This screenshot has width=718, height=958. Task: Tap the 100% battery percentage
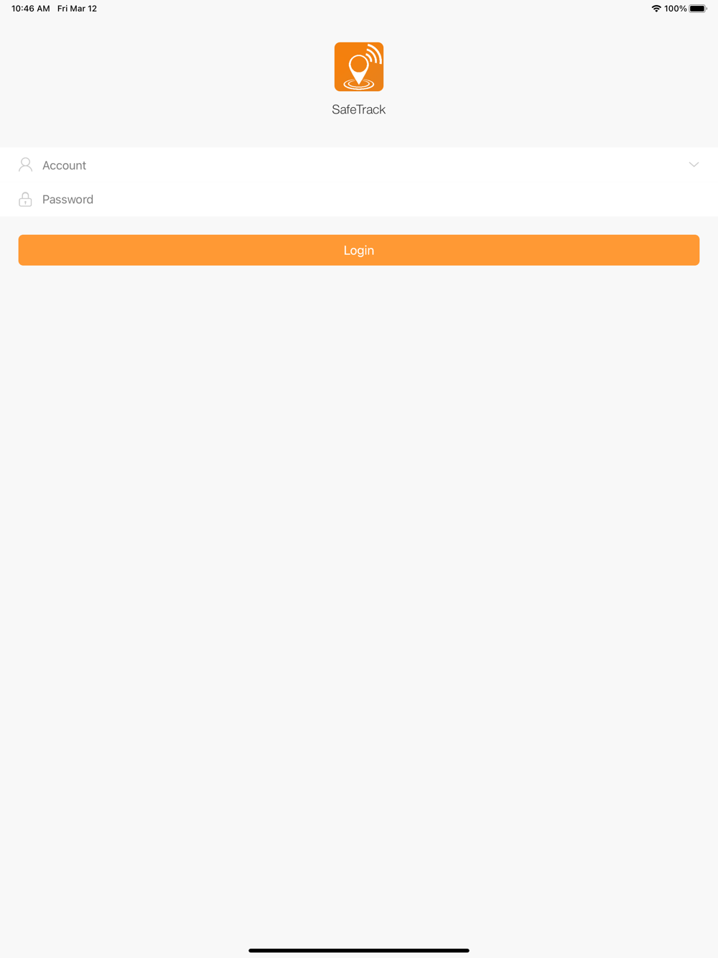pyautogui.click(x=675, y=9)
